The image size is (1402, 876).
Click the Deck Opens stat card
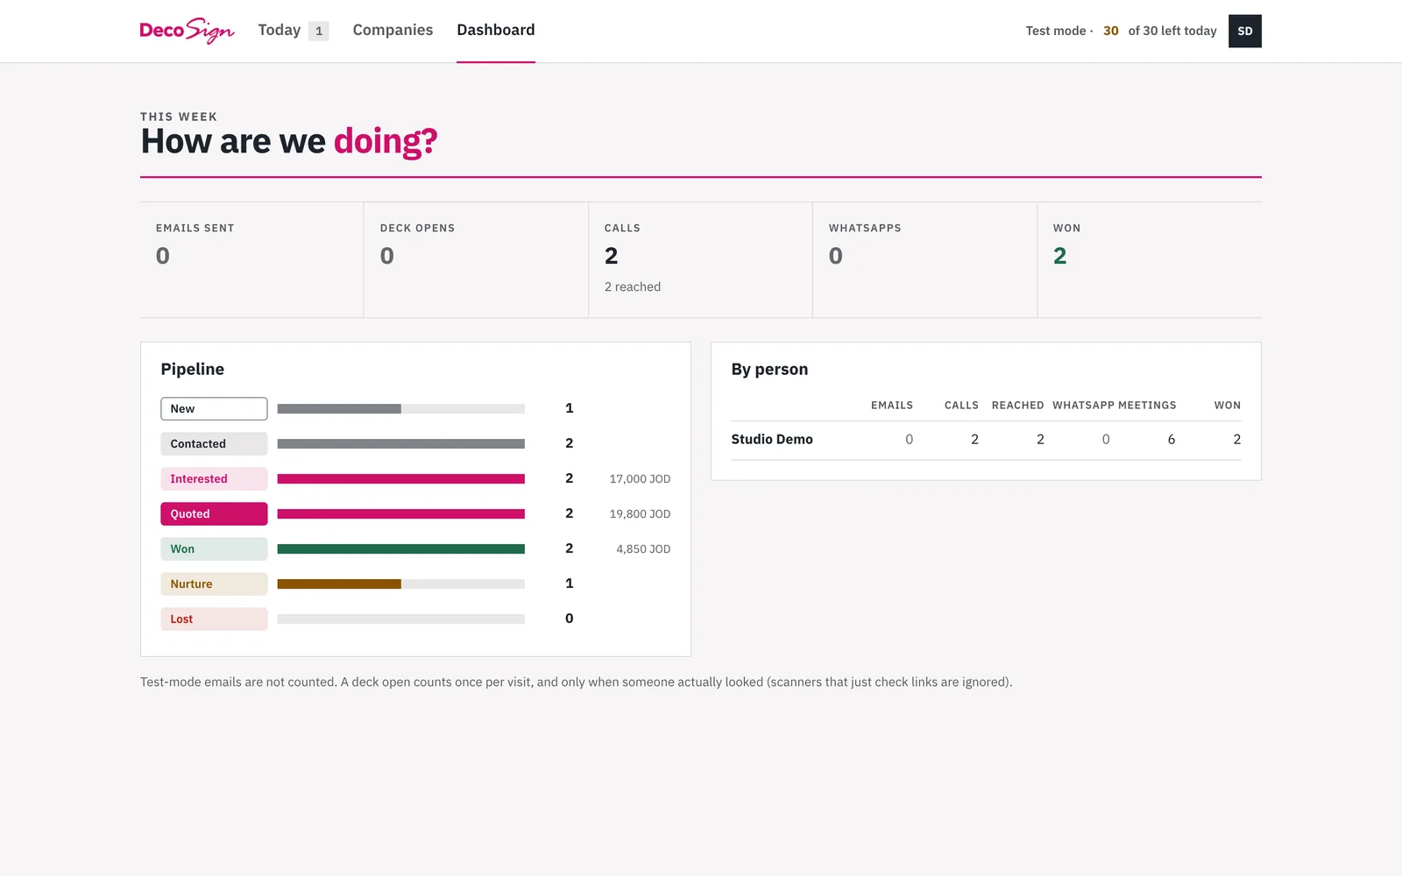pos(476,260)
